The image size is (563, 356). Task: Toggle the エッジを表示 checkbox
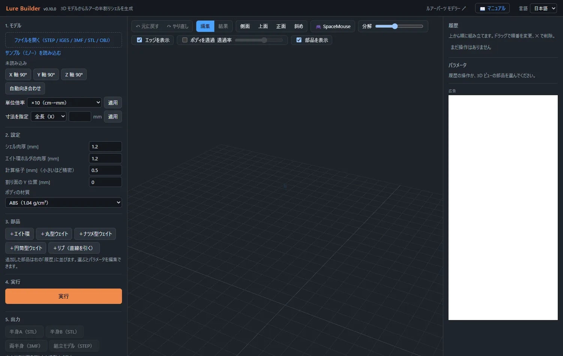click(140, 40)
